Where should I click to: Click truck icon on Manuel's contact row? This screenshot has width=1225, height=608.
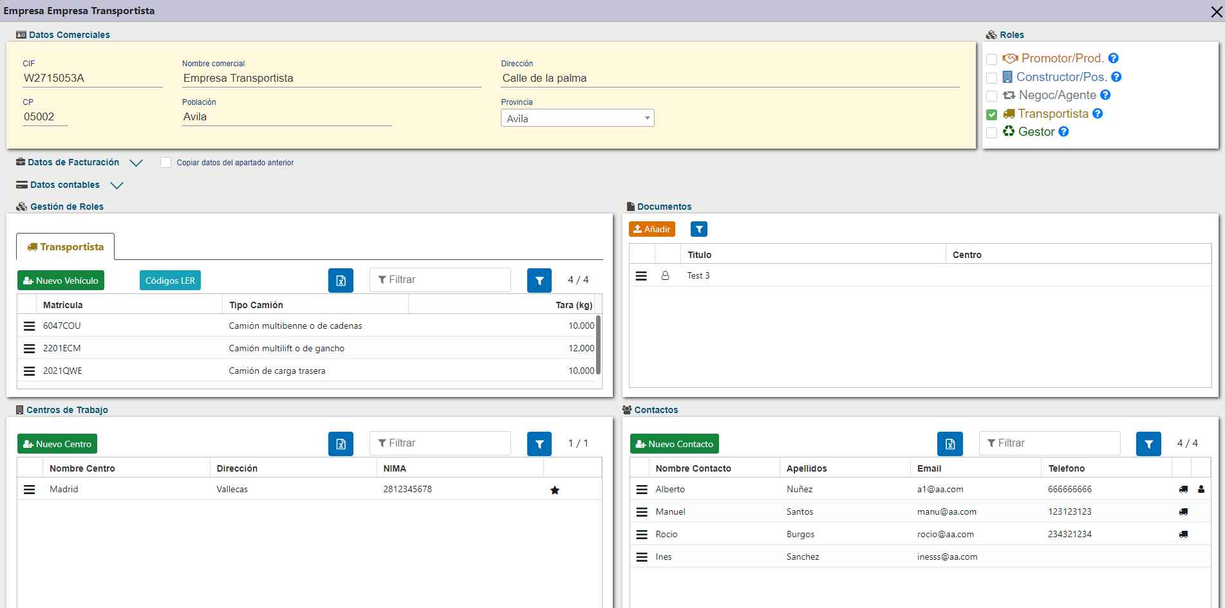point(1183,512)
